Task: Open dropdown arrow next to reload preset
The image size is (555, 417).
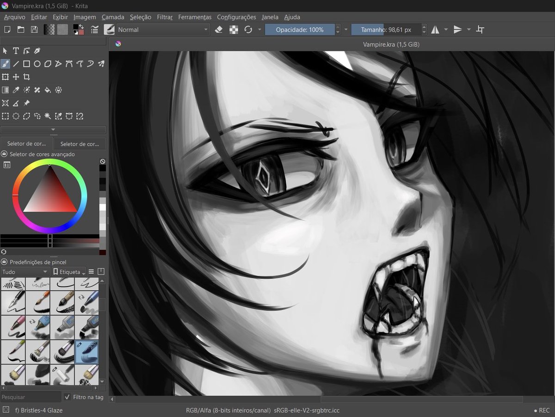Action: click(259, 30)
